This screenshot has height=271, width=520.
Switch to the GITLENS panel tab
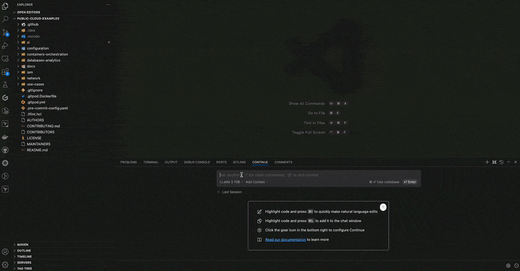point(239,162)
